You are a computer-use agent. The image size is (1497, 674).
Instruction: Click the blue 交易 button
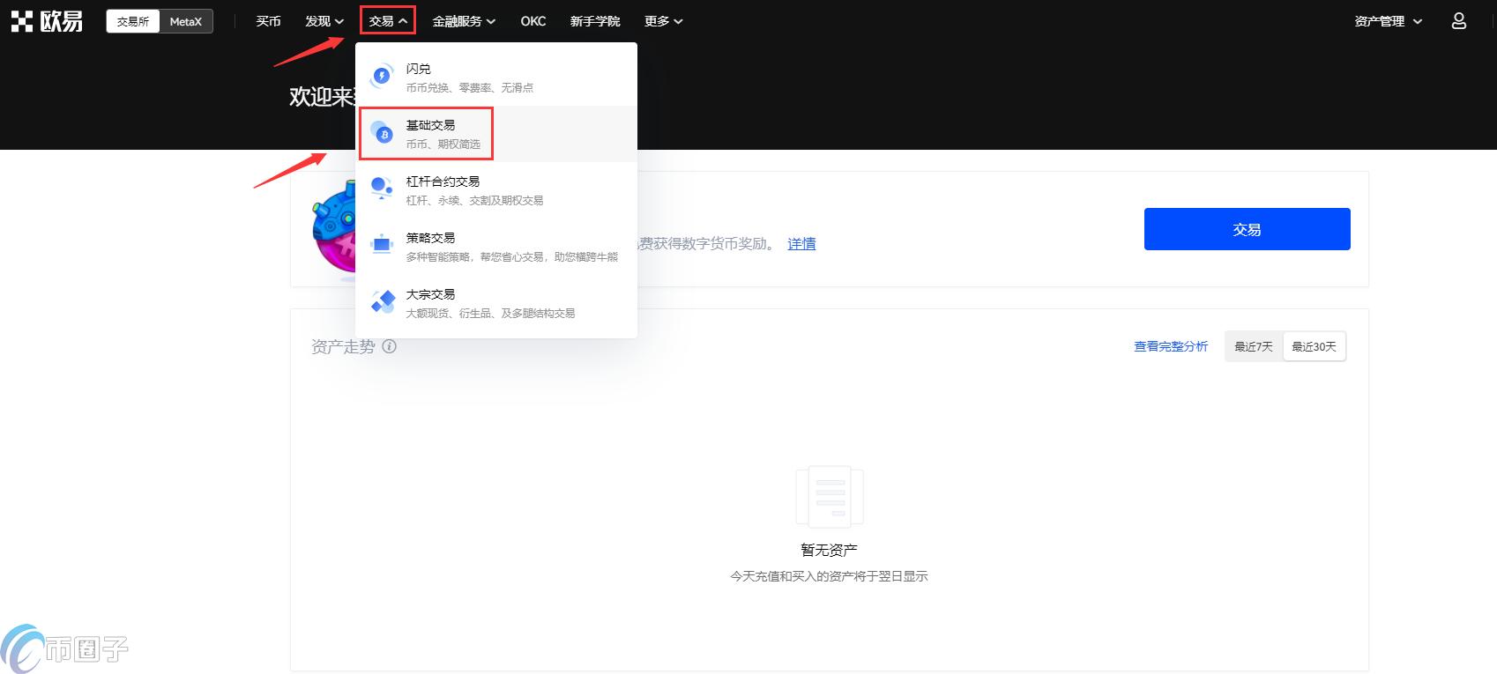[1247, 229]
